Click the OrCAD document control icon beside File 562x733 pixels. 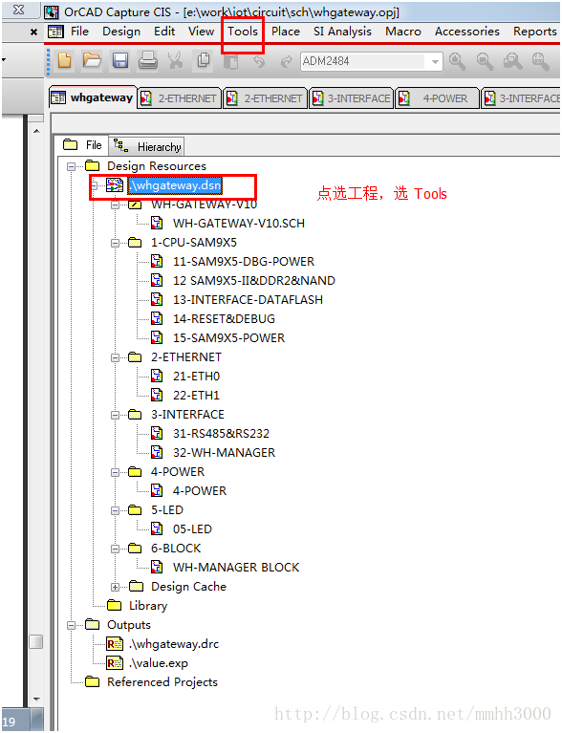(55, 32)
